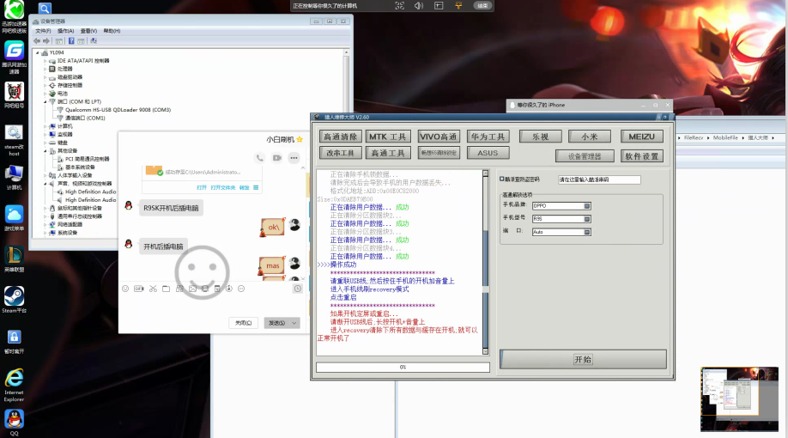The width and height of the screenshot is (788, 438).
Task: Collapse the YL094 root node
Action: [x=37, y=52]
